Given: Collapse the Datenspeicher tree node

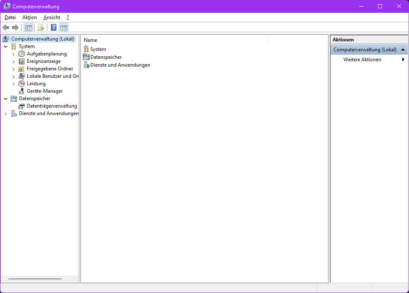Looking at the screenshot, I should [5, 98].
